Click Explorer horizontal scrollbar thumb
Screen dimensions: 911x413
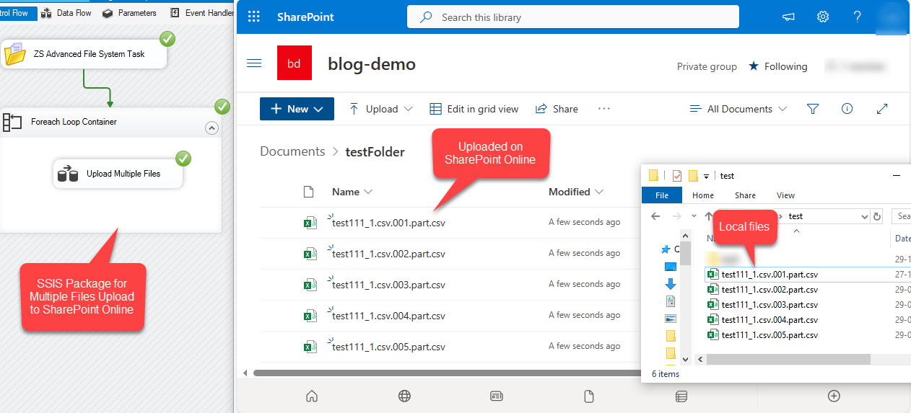click(x=788, y=359)
